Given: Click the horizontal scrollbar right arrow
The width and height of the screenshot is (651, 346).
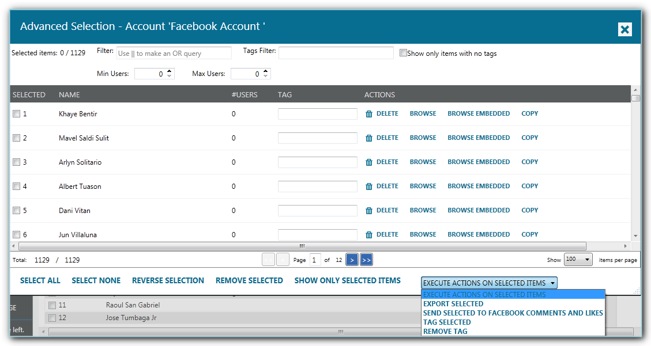Looking at the screenshot, I should click(x=625, y=246).
